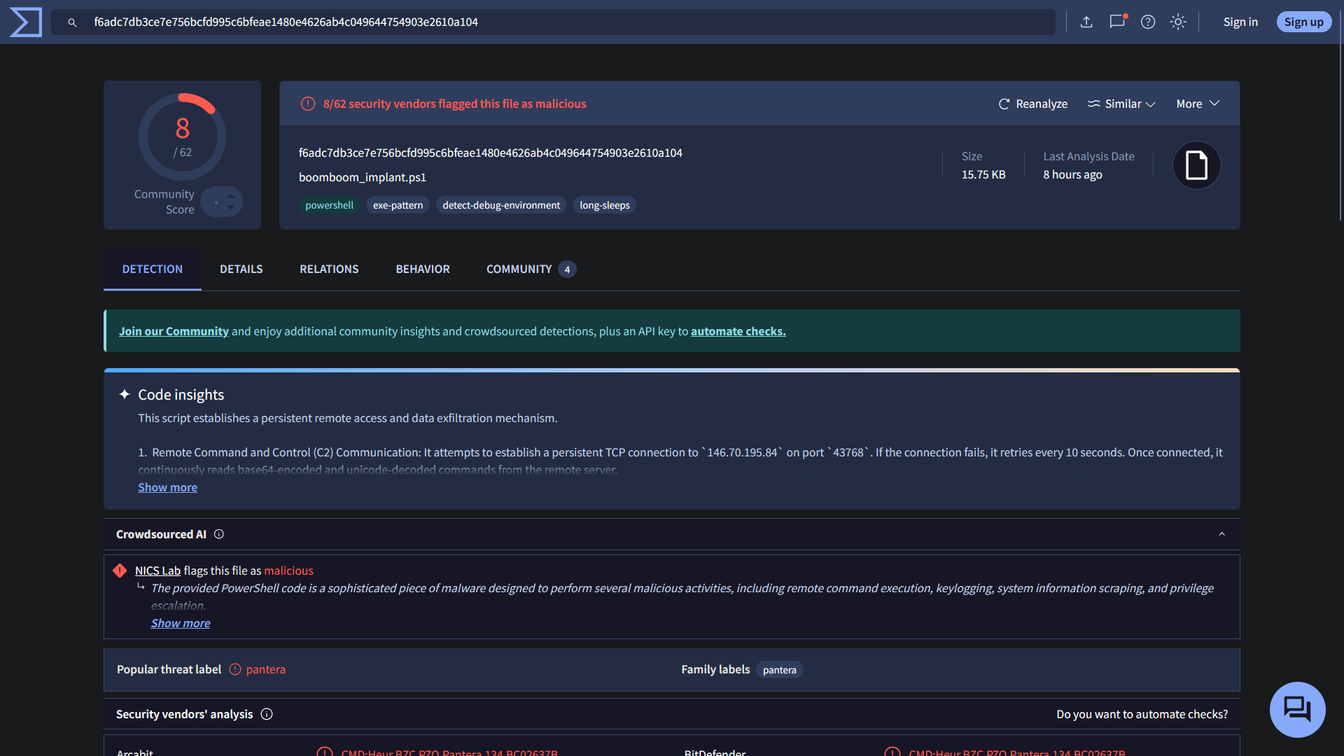Open the More dropdown menu
This screenshot has width=1344, height=756.
click(1198, 104)
